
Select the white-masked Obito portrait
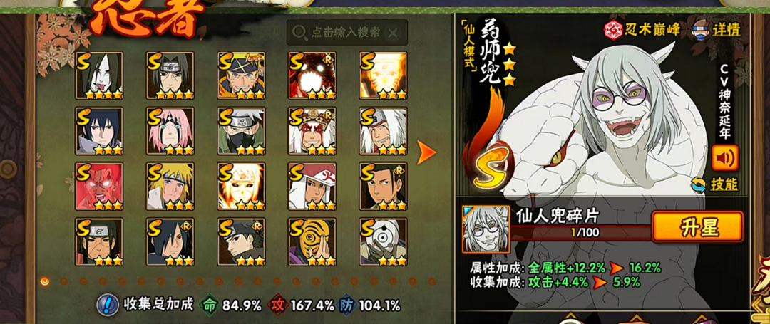tap(383, 242)
